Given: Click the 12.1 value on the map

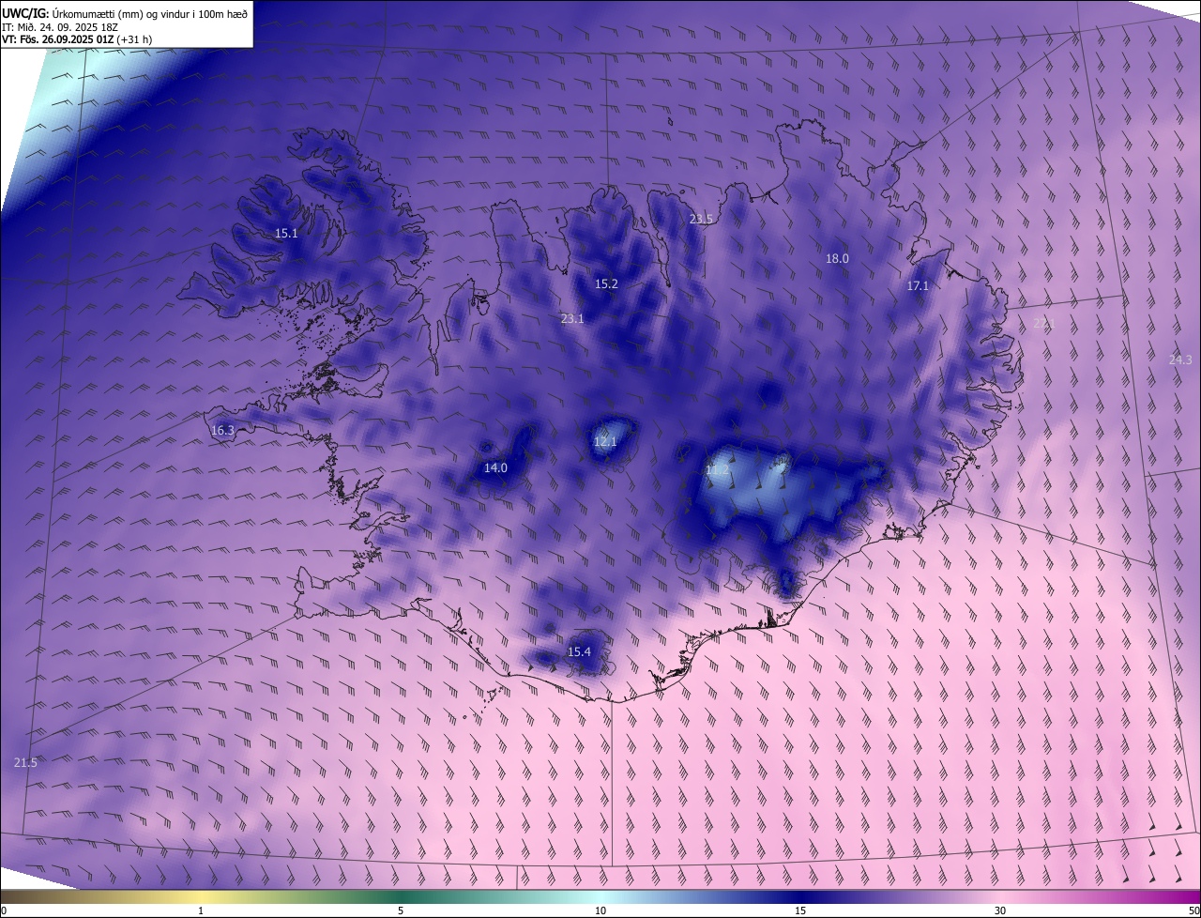Looking at the screenshot, I should 605,442.
